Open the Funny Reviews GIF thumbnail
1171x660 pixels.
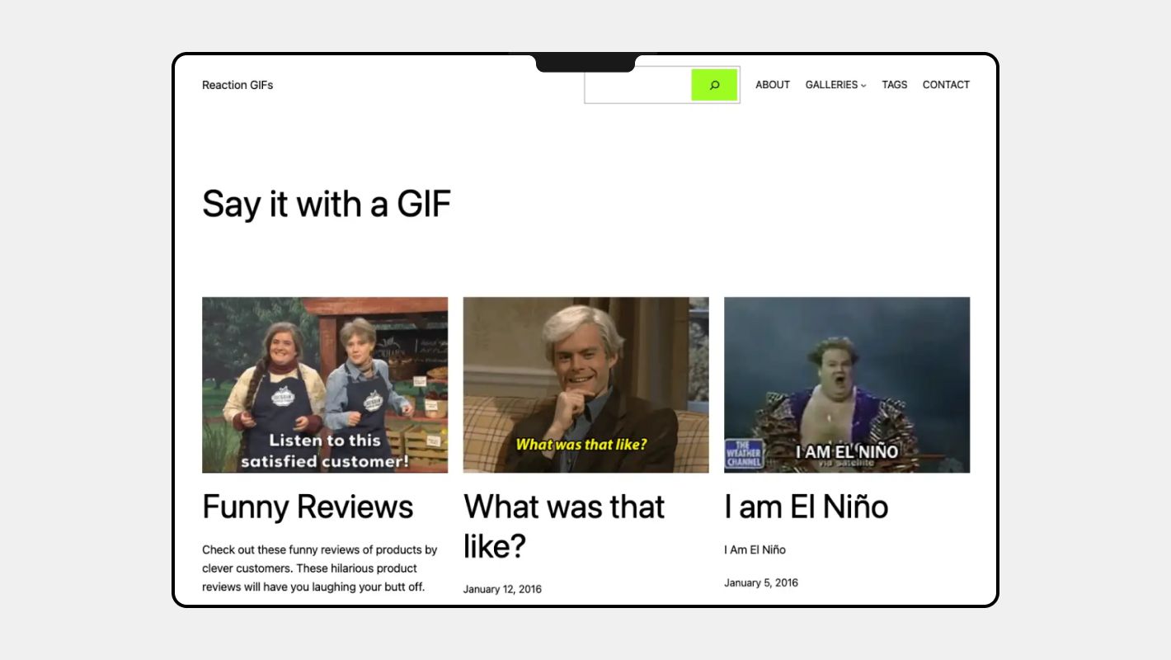click(325, 385)
